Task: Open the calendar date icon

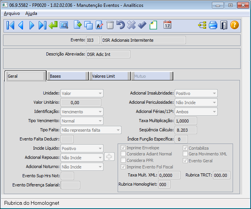Action: click(167, 26)
